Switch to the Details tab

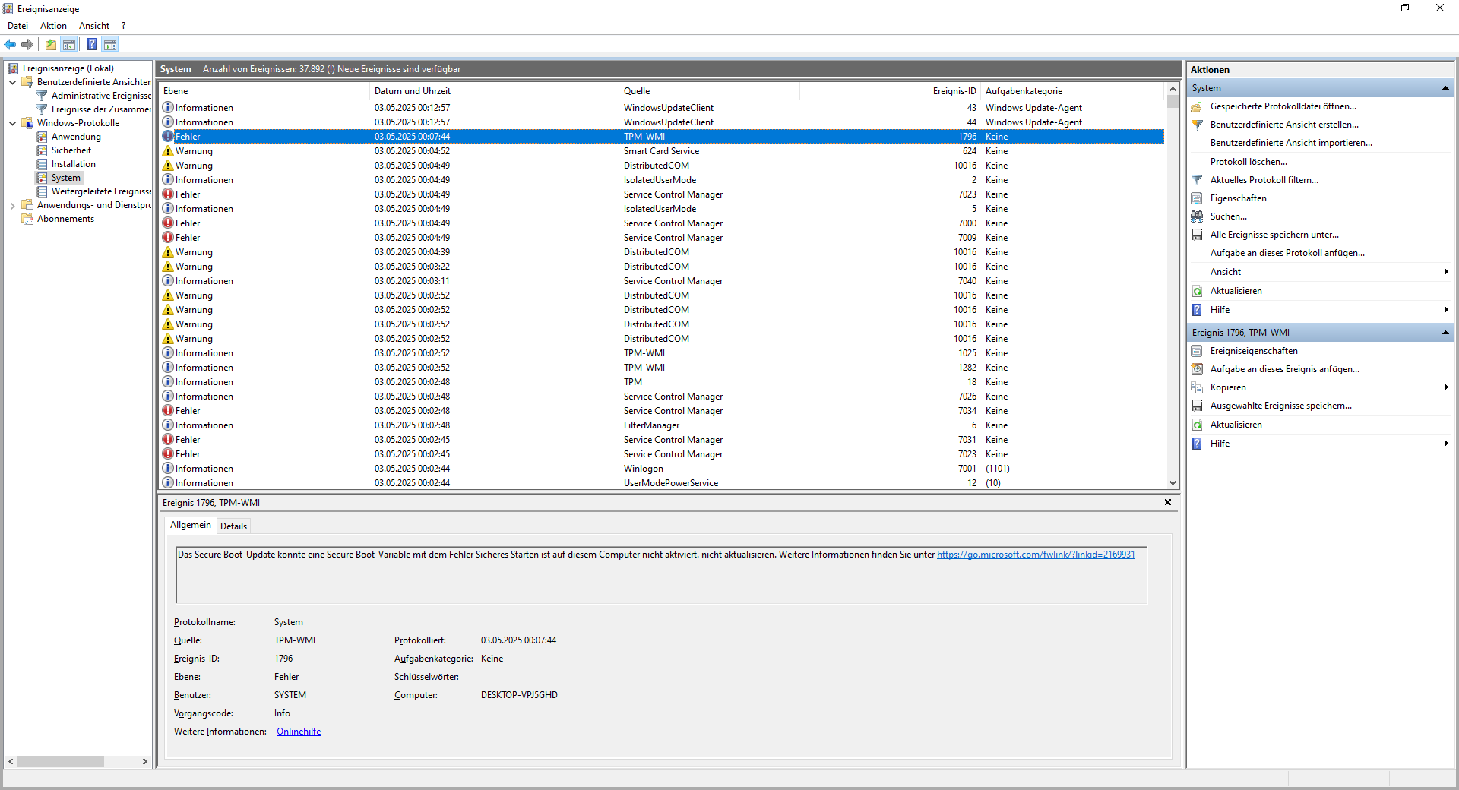click(x=233, y=526)
